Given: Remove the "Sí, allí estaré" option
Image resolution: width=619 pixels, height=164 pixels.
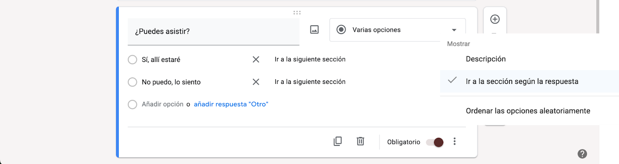Looking at the screenshot, I should (x=256, y=59).
